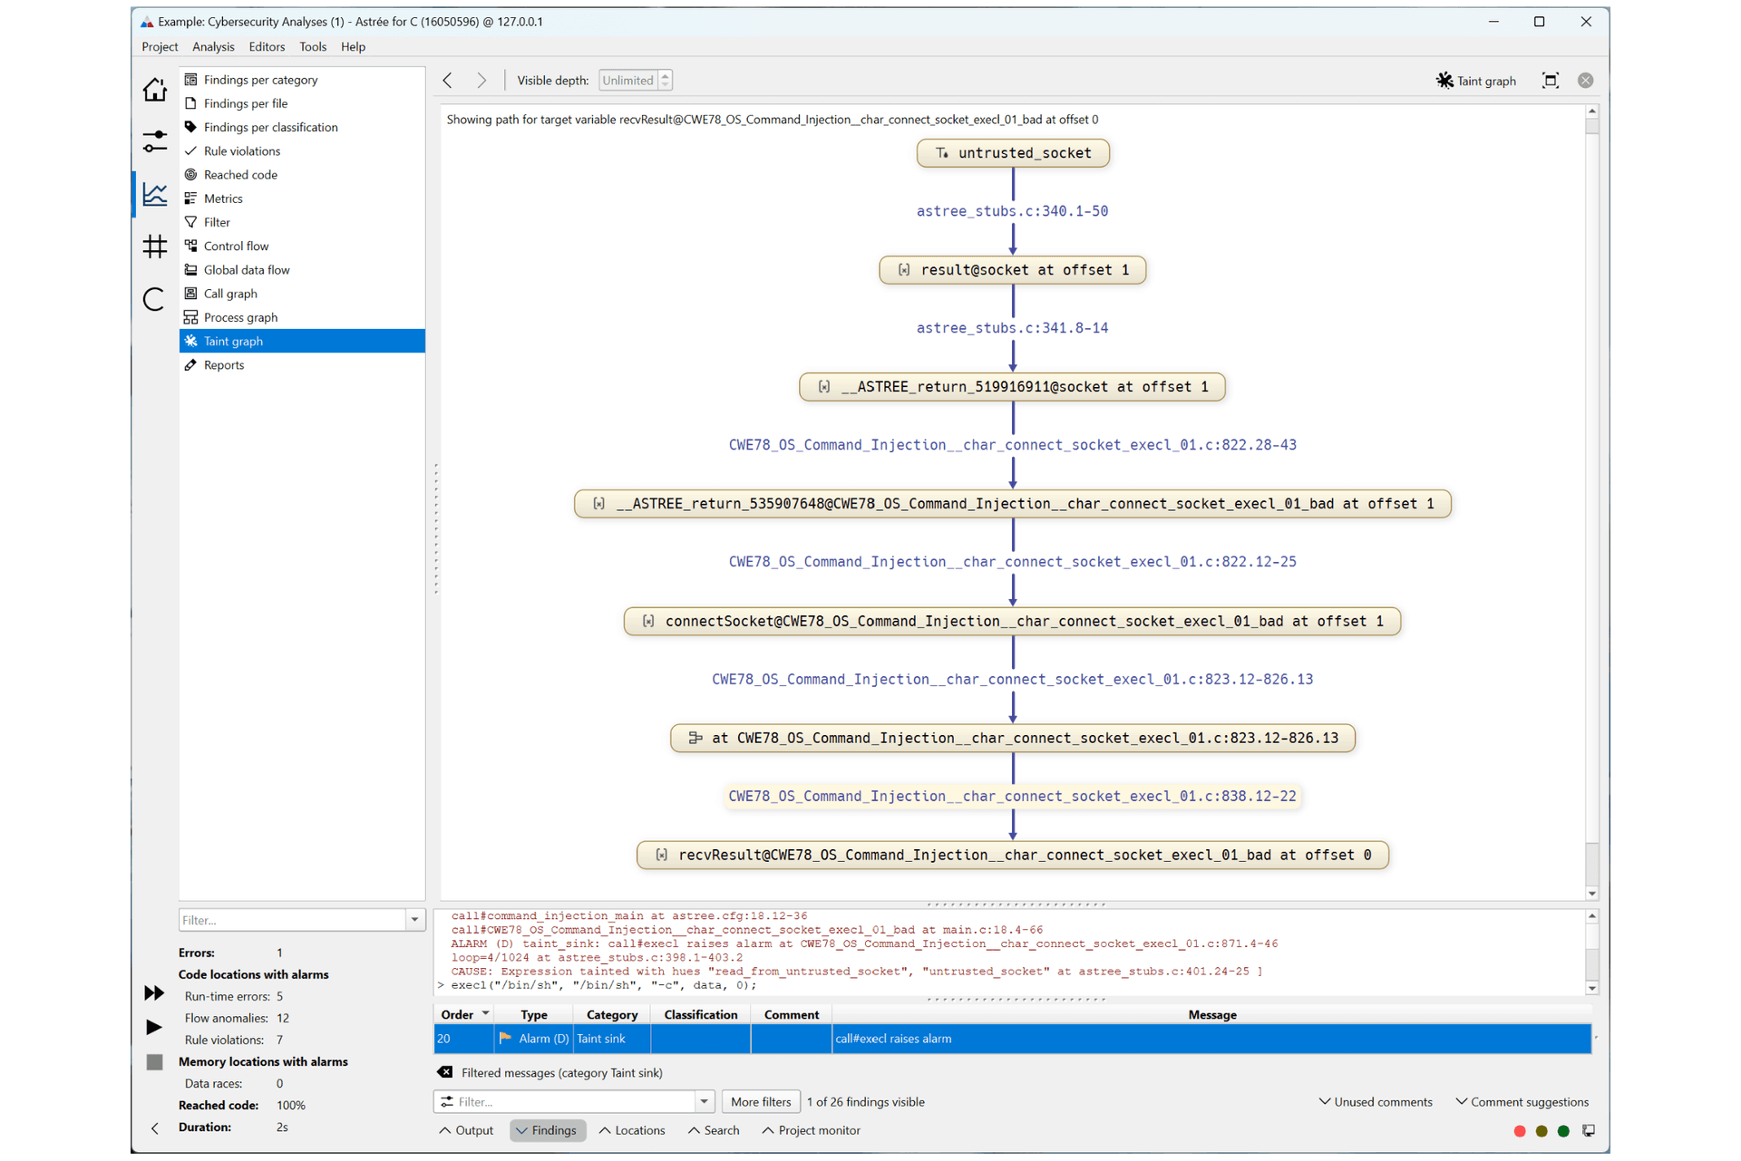Click the astree_stubs.c:340.1-50 link

pos(1012,211)
